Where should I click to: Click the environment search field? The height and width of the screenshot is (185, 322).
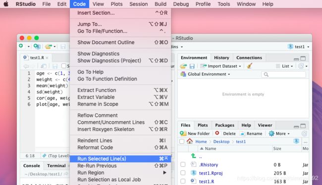tap(283, 74)
